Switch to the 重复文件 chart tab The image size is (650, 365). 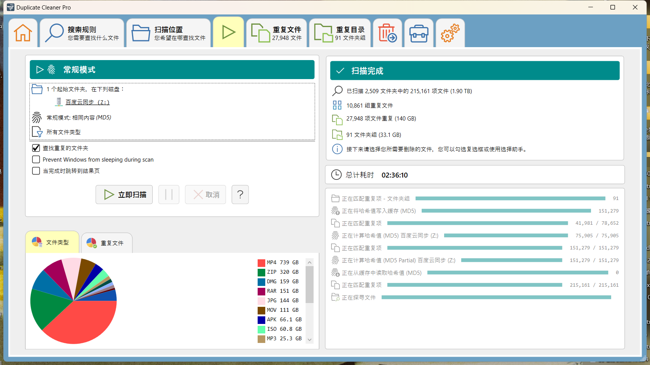pos(107,243)
